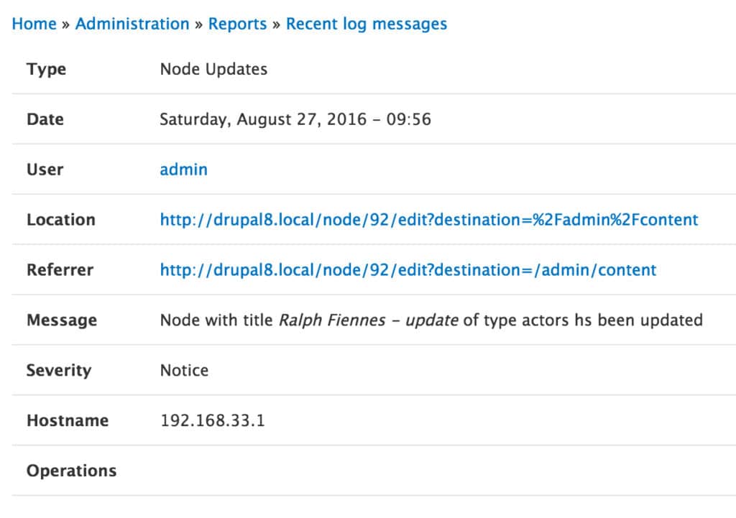Screen dimensions: 736x518
Task: Go to Home breadcrumb link
Action: tap(34, 24)
